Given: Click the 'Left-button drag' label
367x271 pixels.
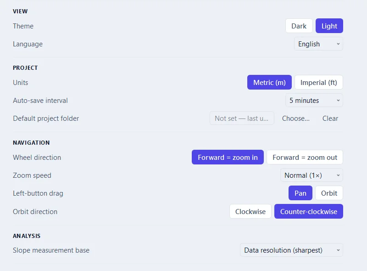Looking at the screenshot, I should (x=38, y=193).
